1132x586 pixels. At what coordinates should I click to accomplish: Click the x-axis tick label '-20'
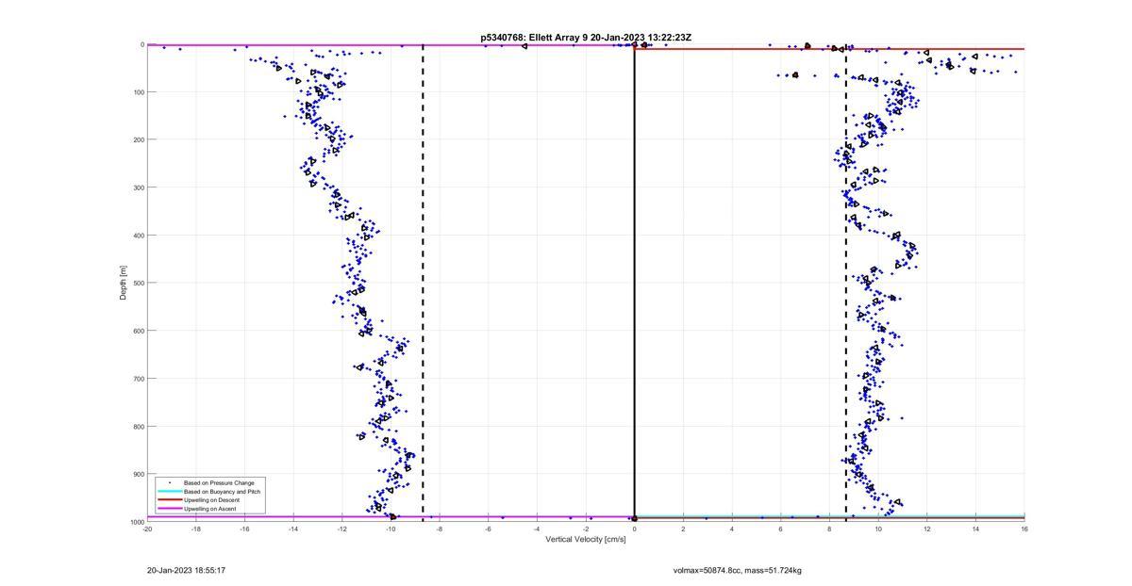(x=147, y=529)
